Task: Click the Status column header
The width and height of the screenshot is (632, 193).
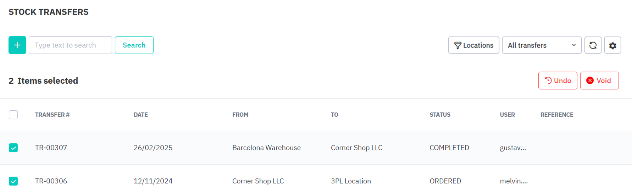Action: pyautogui.click(x=440, y=115)
